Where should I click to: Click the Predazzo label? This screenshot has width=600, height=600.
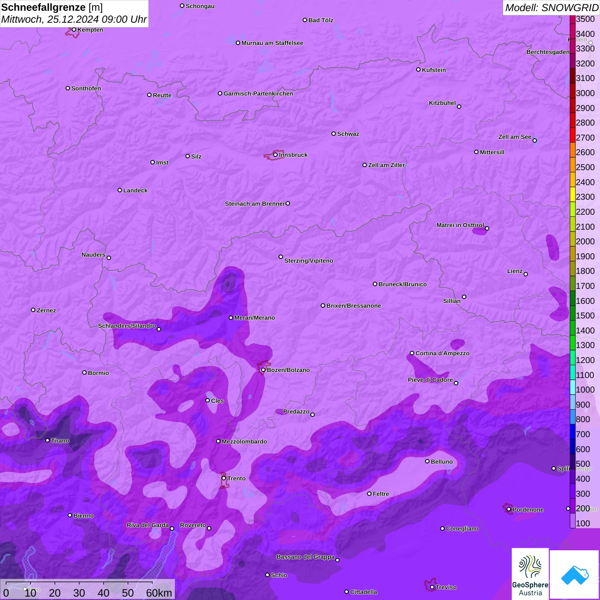(296, 411)
